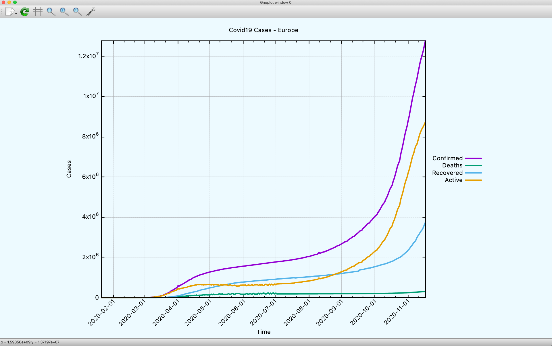Minimize the Gnuplot window with the yellow button
This screenshot has height=346, width=552.
(9, 2)
